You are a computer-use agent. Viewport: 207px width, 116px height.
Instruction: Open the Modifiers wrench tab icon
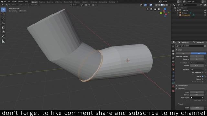(173, 72)
